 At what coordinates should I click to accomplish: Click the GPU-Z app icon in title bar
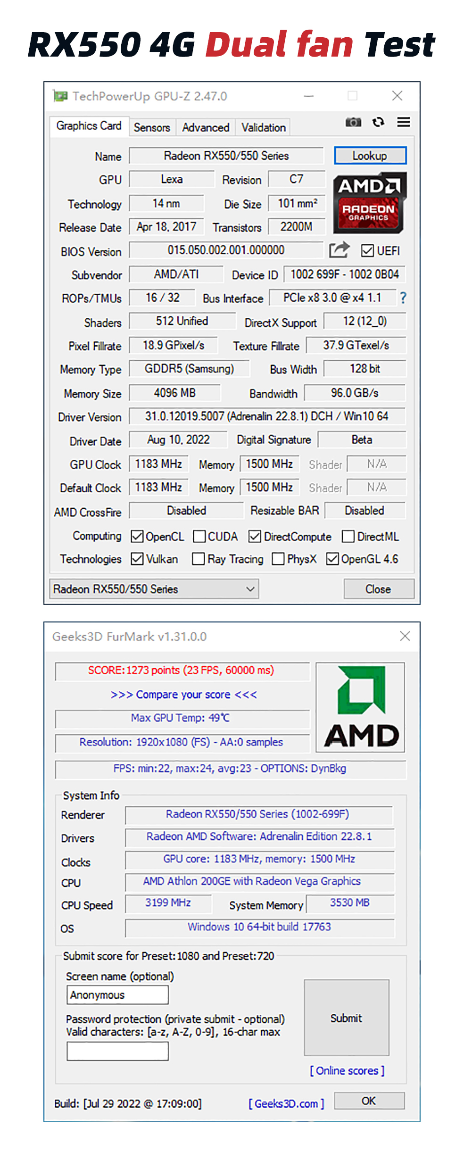coord(60,96)
